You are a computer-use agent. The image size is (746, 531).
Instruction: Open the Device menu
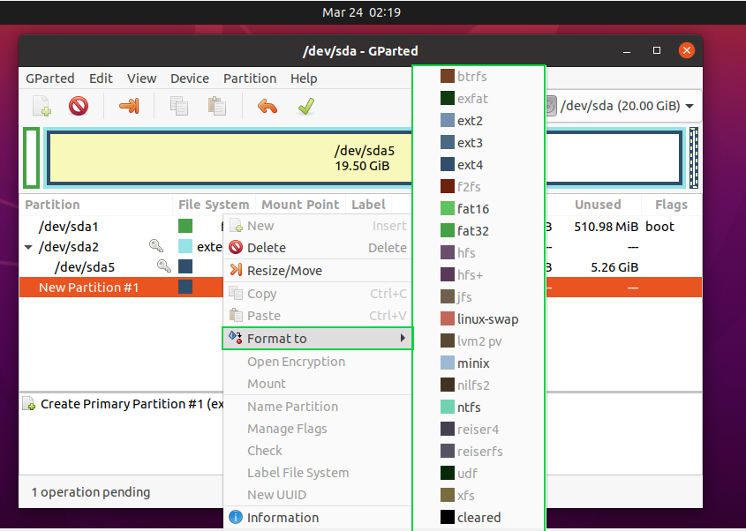tap(190, 79)
